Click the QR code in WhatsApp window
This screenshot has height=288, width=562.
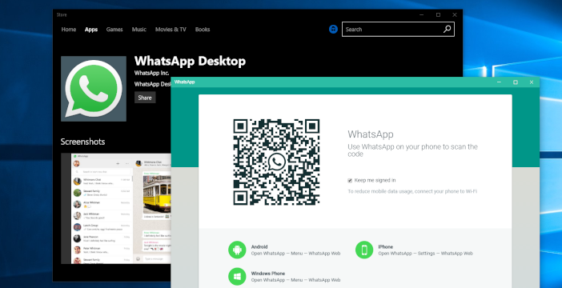point(276,162)
